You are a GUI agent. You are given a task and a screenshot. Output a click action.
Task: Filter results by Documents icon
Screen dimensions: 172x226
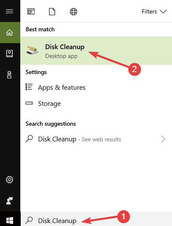tap(52, 12)
